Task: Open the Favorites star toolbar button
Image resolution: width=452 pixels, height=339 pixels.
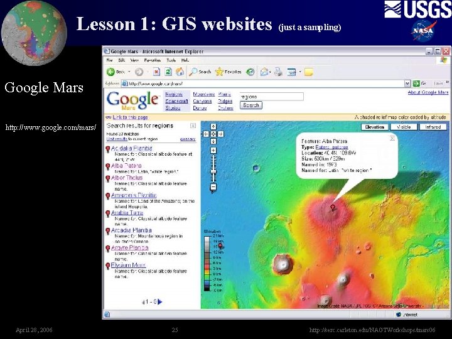Action: tap(228, 72)
